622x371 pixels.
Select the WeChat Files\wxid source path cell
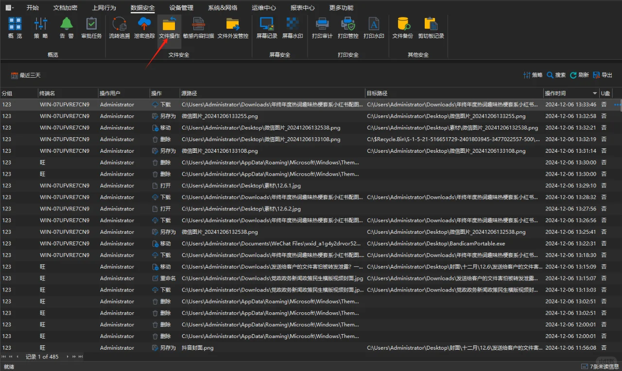coord(272,243)
